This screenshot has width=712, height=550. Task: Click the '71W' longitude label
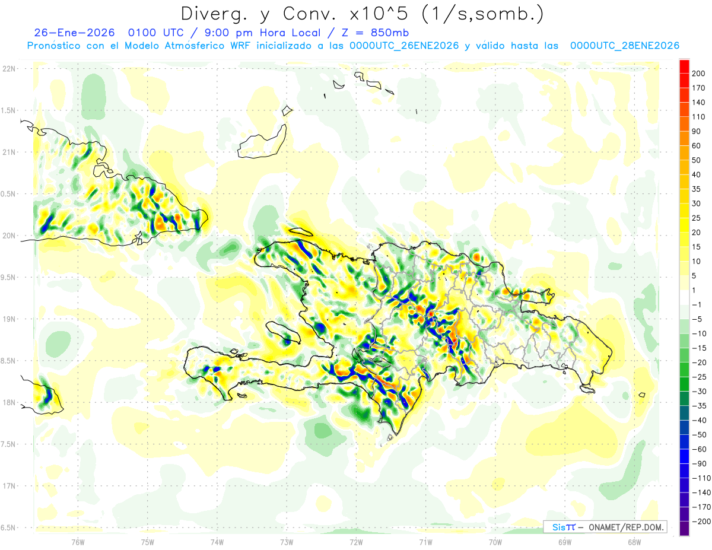click(x=425, y=542)
